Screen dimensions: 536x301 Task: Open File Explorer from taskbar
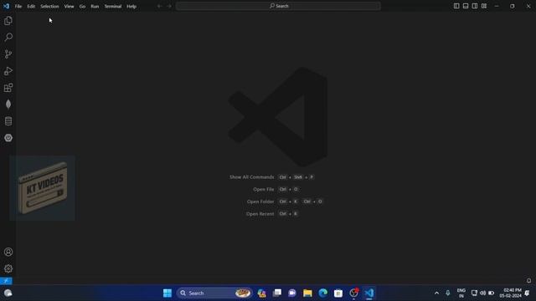point(307,293)
